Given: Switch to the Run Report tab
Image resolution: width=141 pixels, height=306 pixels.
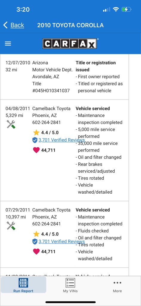Looking at the screenshot, I should (x=23, y=285).
